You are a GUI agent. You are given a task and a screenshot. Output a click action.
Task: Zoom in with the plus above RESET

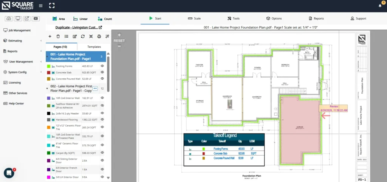point(119,35)
